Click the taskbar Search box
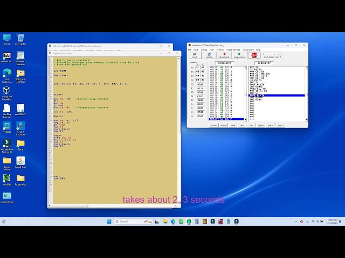 (x=133, y=221)
